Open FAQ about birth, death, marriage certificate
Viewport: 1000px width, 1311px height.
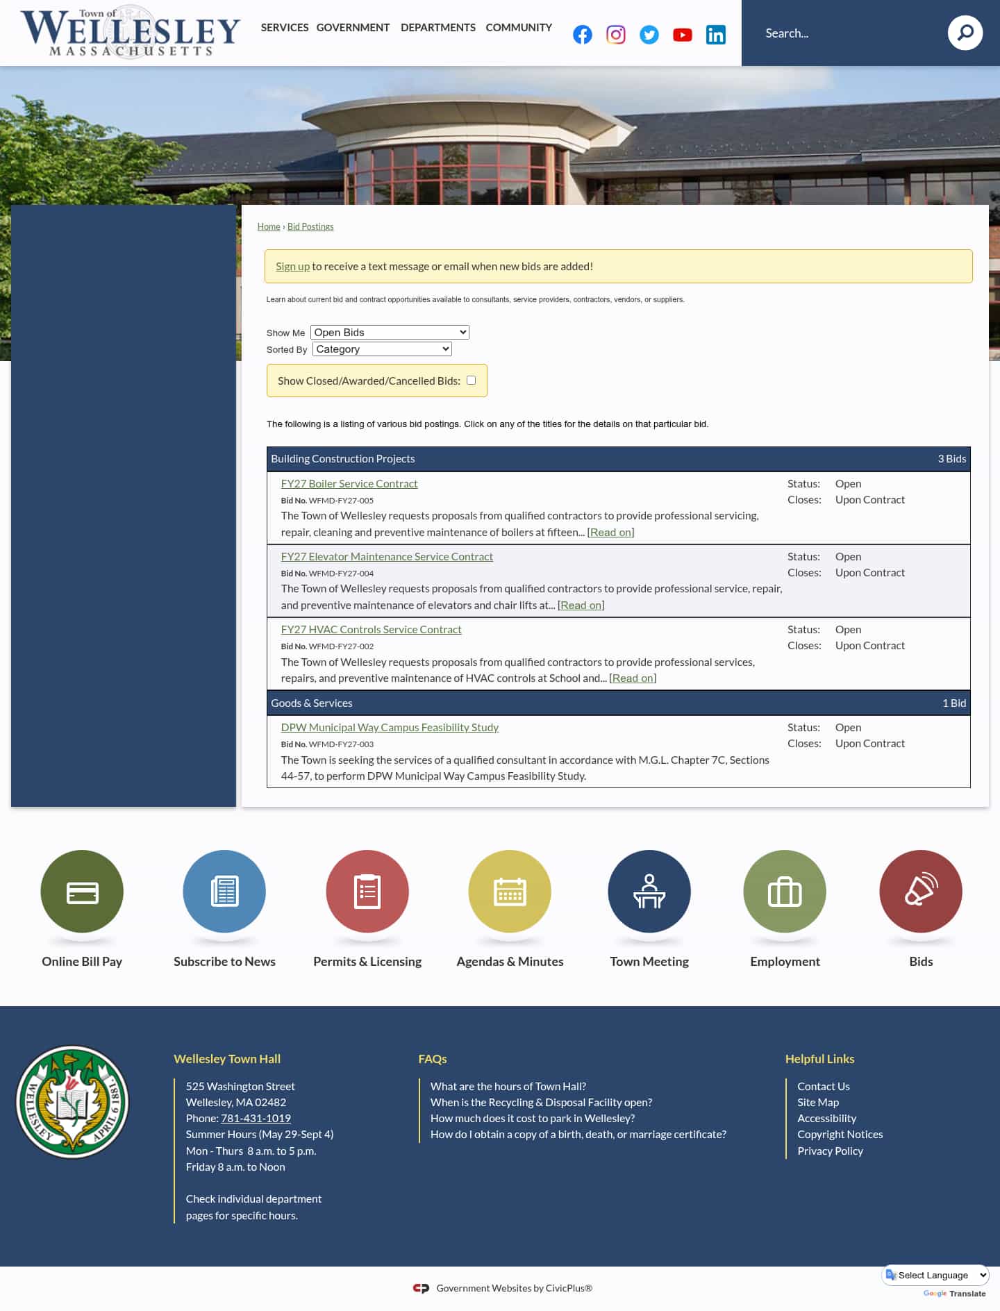tap(578, 1134)
